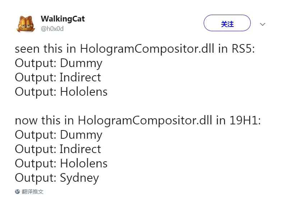
Task: Expand the tweet options chevron menu
Action: click(263, 24)
